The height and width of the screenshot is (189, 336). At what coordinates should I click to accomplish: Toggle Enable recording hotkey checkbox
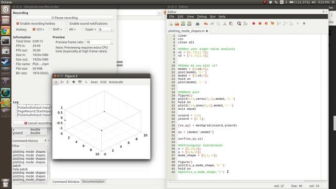click(18, 23)
